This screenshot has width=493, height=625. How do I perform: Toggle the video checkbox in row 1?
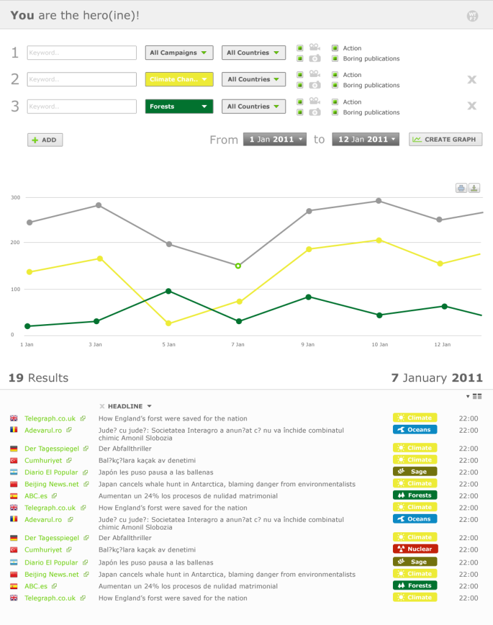point(300,48)
